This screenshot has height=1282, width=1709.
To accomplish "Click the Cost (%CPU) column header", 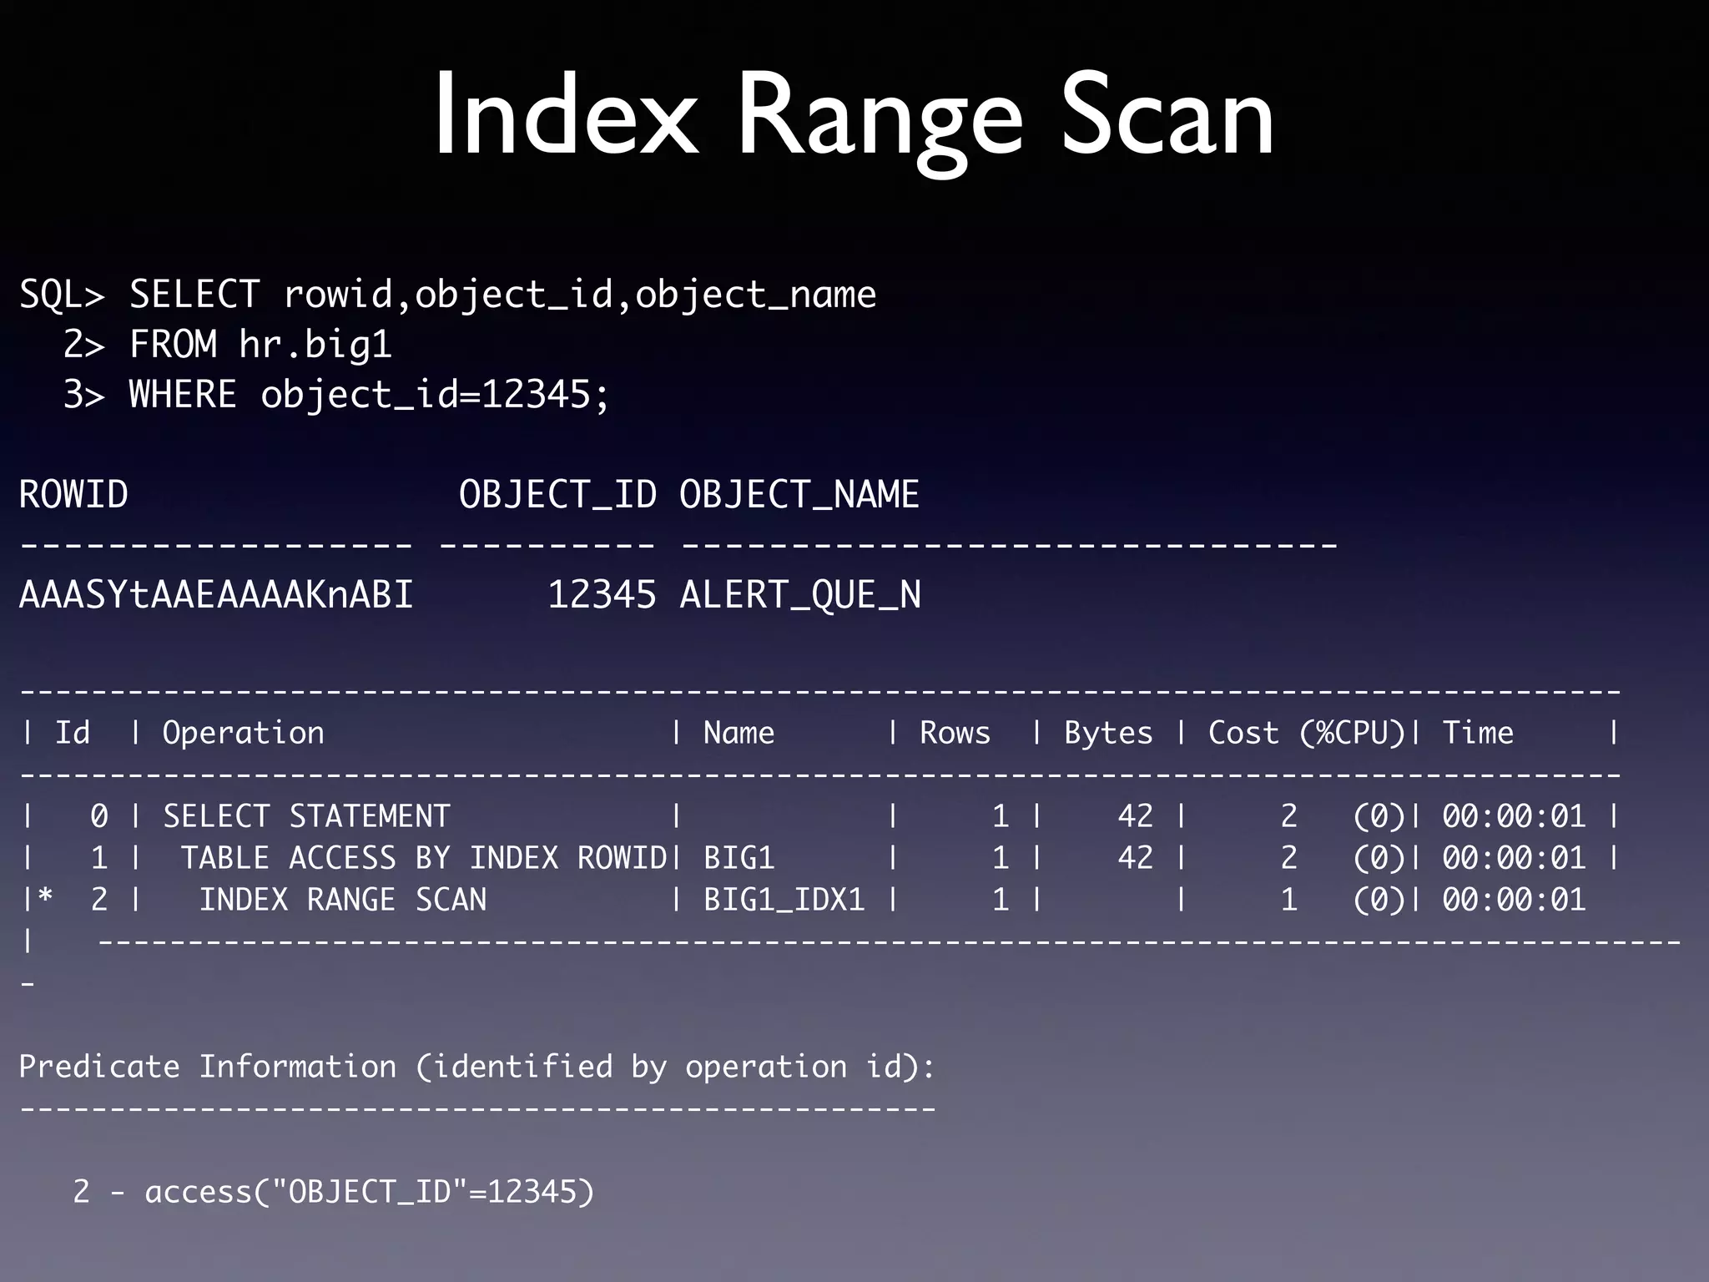I will coord(1306,733).
